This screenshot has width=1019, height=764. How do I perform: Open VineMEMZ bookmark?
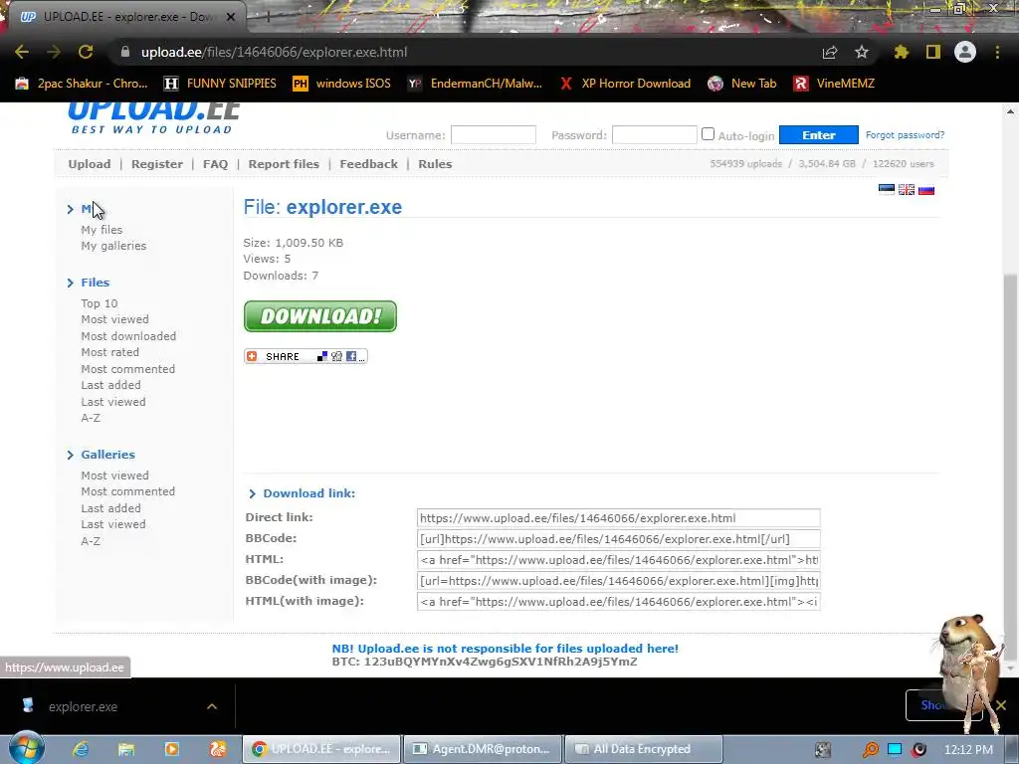834,84
